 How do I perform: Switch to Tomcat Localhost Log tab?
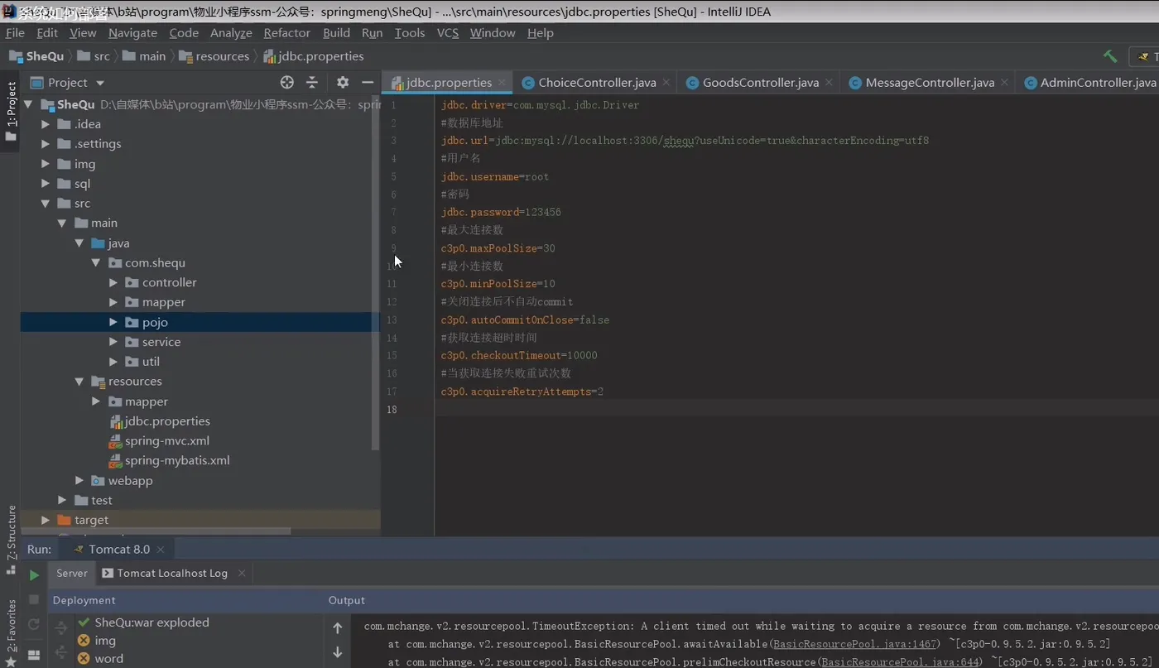[172, 573]
